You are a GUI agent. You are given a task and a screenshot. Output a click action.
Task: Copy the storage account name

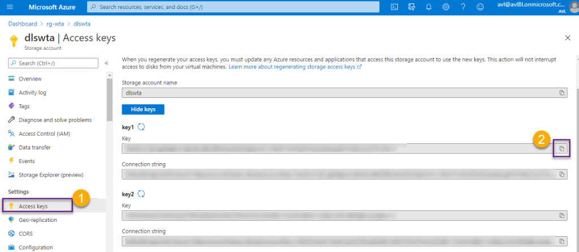pos(561,92)
